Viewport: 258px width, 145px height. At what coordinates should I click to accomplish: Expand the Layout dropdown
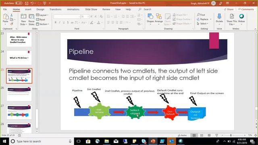[42, 15]
